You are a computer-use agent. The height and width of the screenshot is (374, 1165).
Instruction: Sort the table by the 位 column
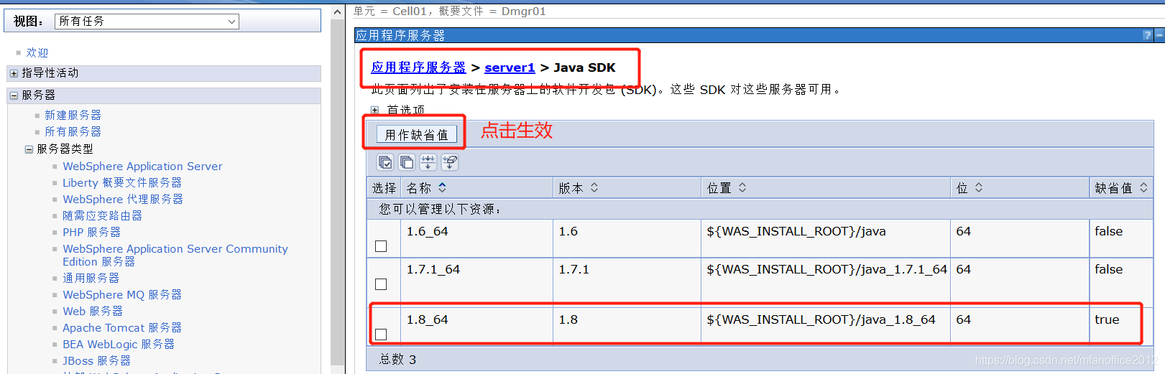pyautogui.click(x=979, y=187)
